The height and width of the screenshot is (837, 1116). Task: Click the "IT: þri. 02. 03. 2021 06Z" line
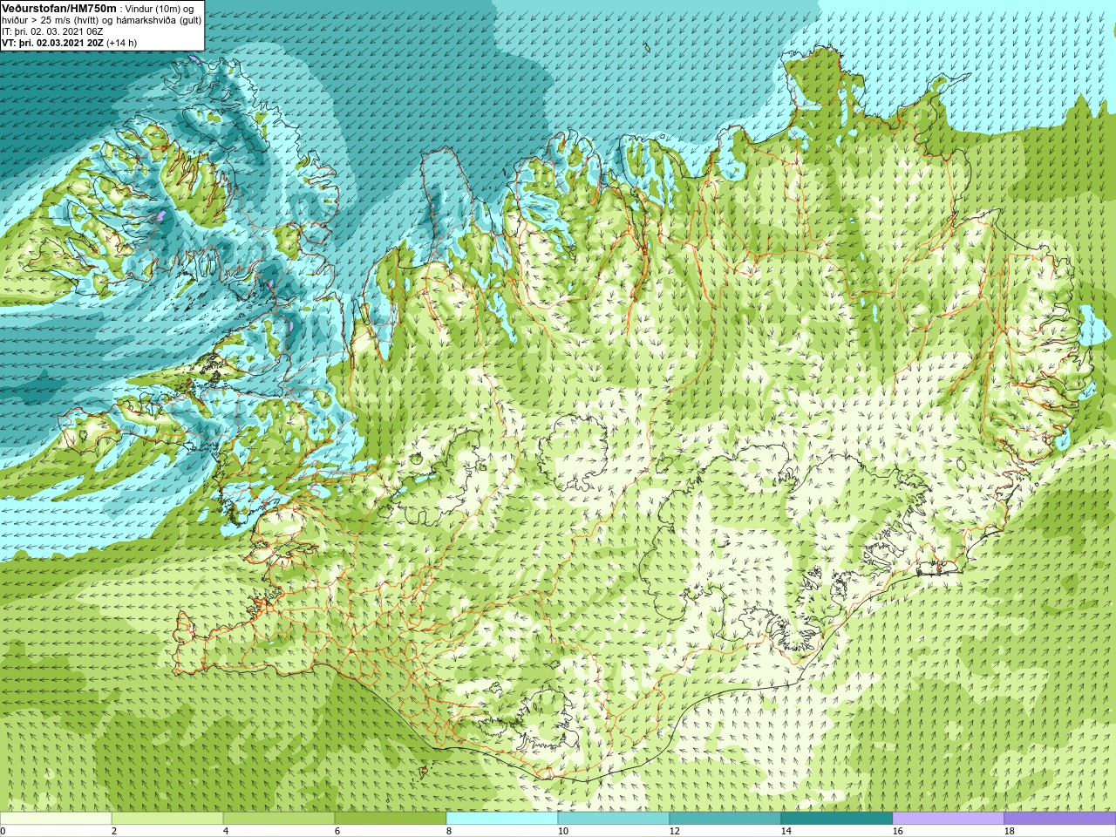point(52,31)
